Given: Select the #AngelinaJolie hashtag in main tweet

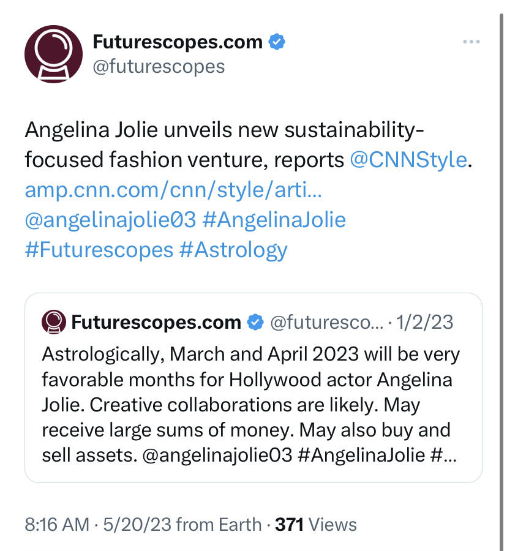Looking at the screenshot, I should [x=274, y=220].
